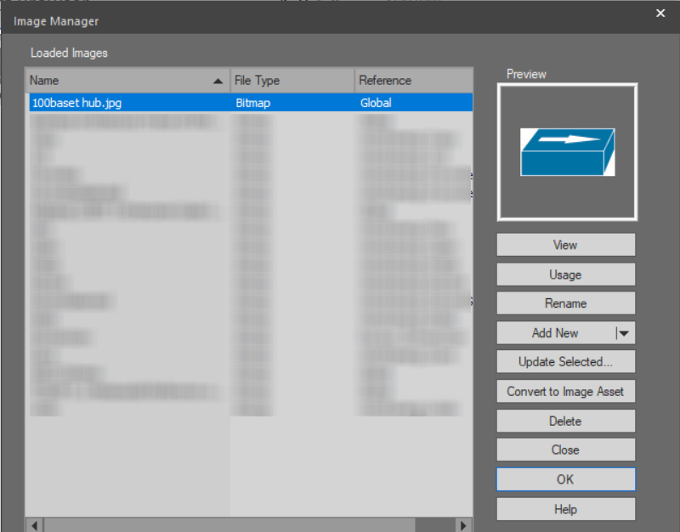Image resolution: width=680 pixels, height=532 pixels.
Task: Click the hub preview thumbnail image
Action: pos(567,152)
